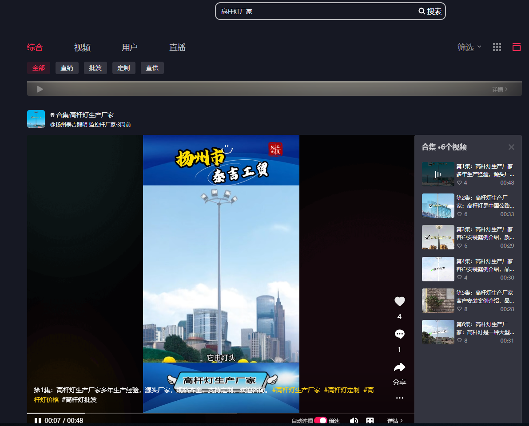Select the 全部 filter chip
Viewport: 529px width, 426px height.
click(39, 68)
